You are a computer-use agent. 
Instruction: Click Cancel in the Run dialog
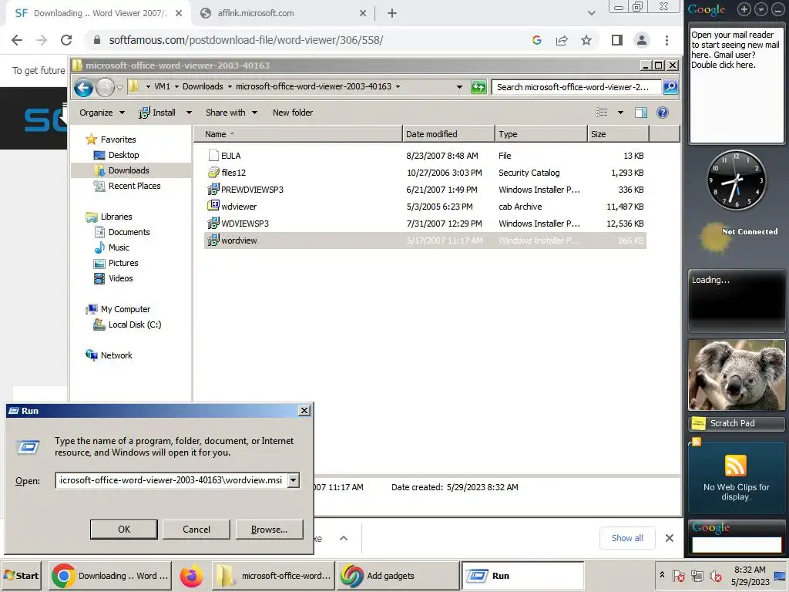coord(196,529)
